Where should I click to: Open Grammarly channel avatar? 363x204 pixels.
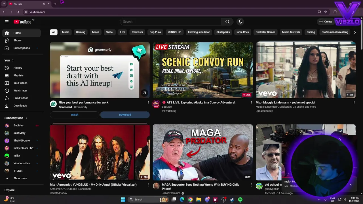click(x=53, y=104)
